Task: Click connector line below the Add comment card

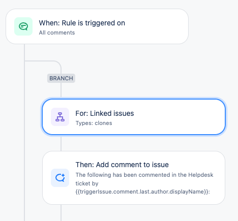Action: 61,213
